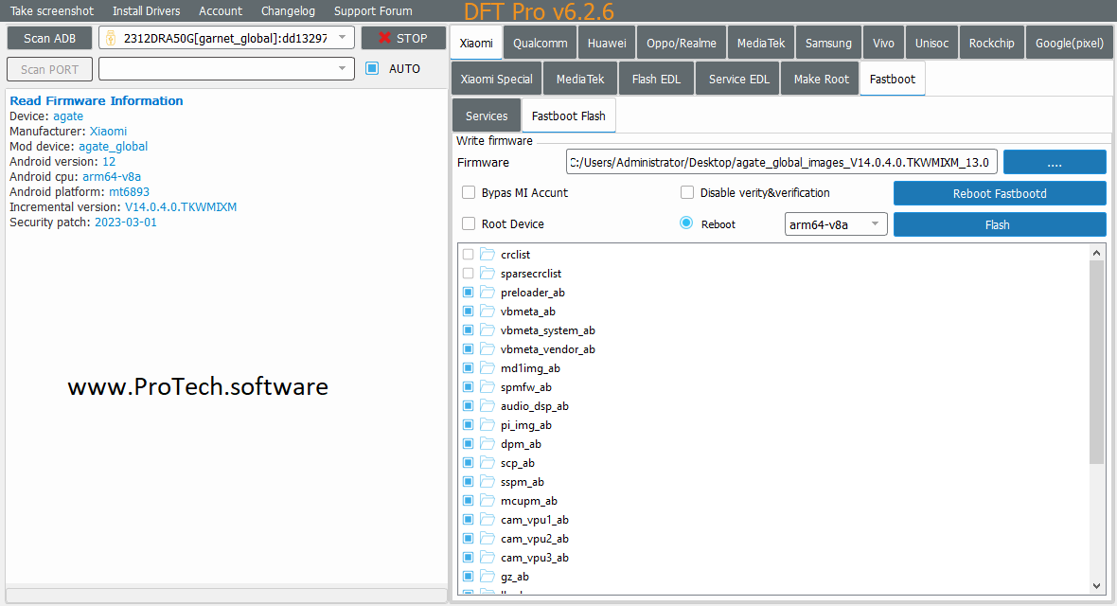Click the folder icon beside dpm_ab
This screenshot has width=1117, height=606.
point(488,443)
